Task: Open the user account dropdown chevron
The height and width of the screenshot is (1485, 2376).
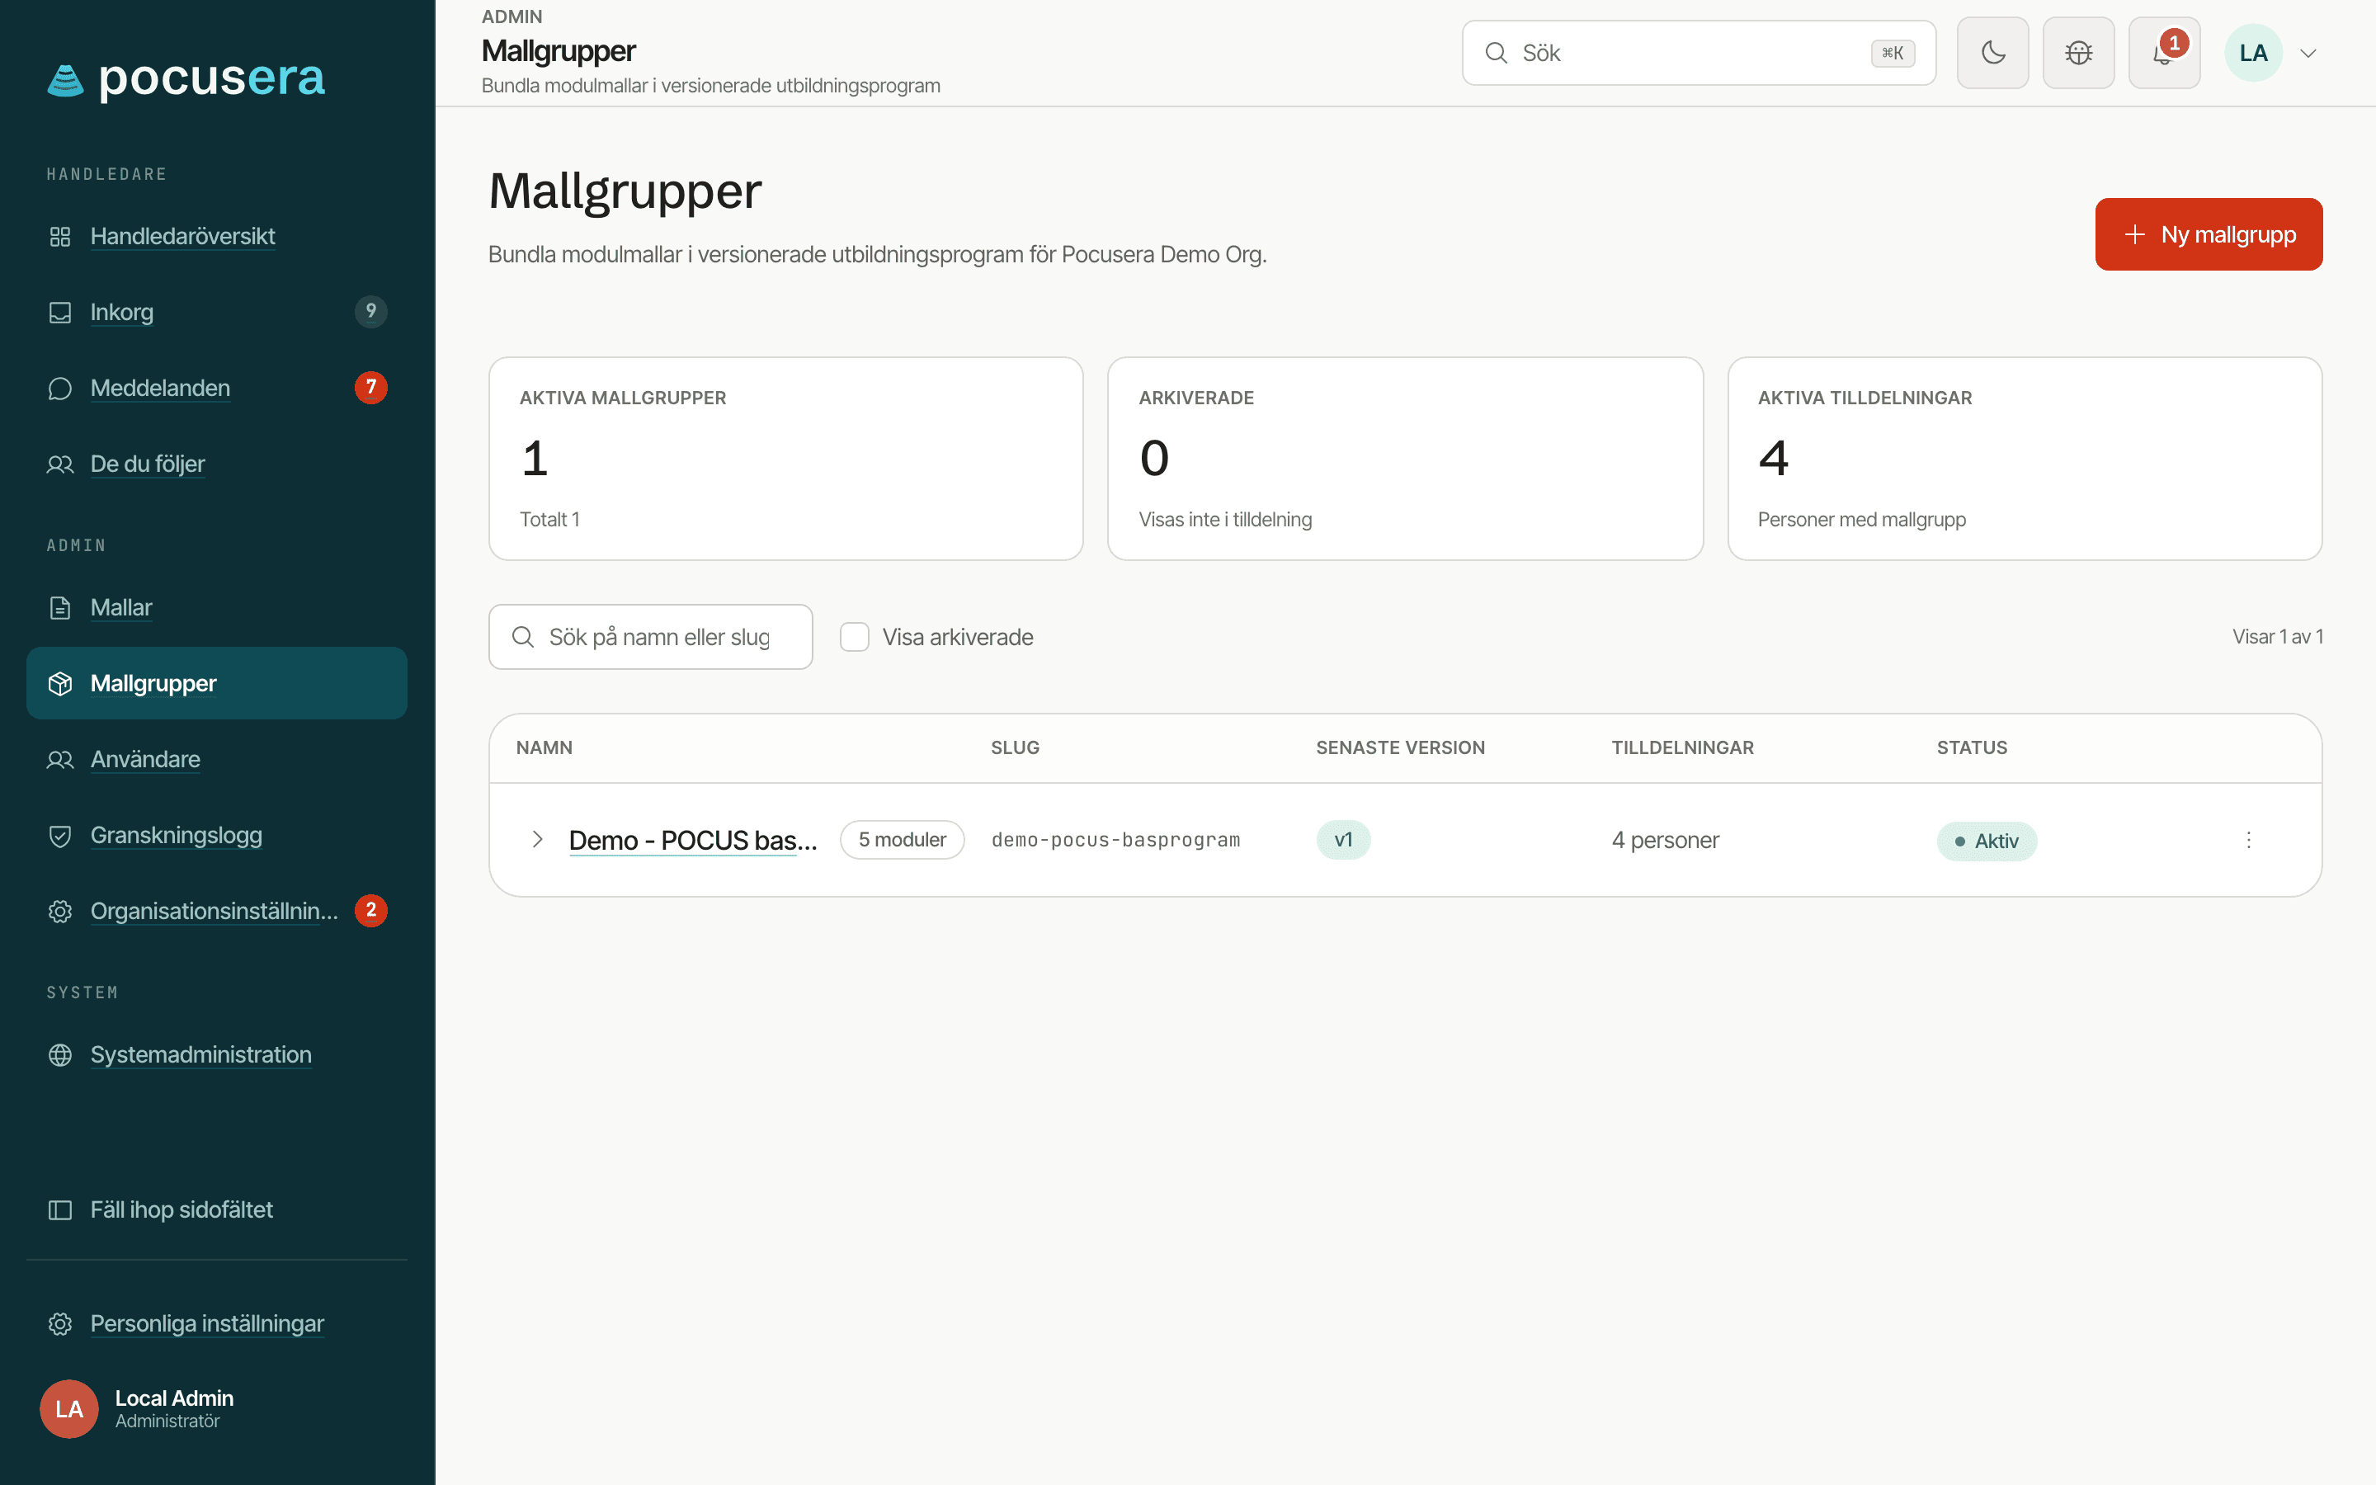Action: click(2308, 53)
